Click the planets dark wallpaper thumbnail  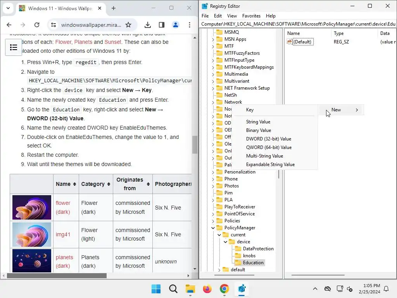32,261
